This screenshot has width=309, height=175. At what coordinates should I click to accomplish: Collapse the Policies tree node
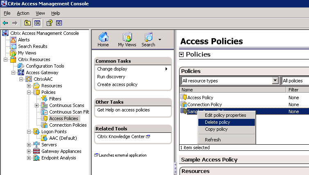tap(29, 92)
